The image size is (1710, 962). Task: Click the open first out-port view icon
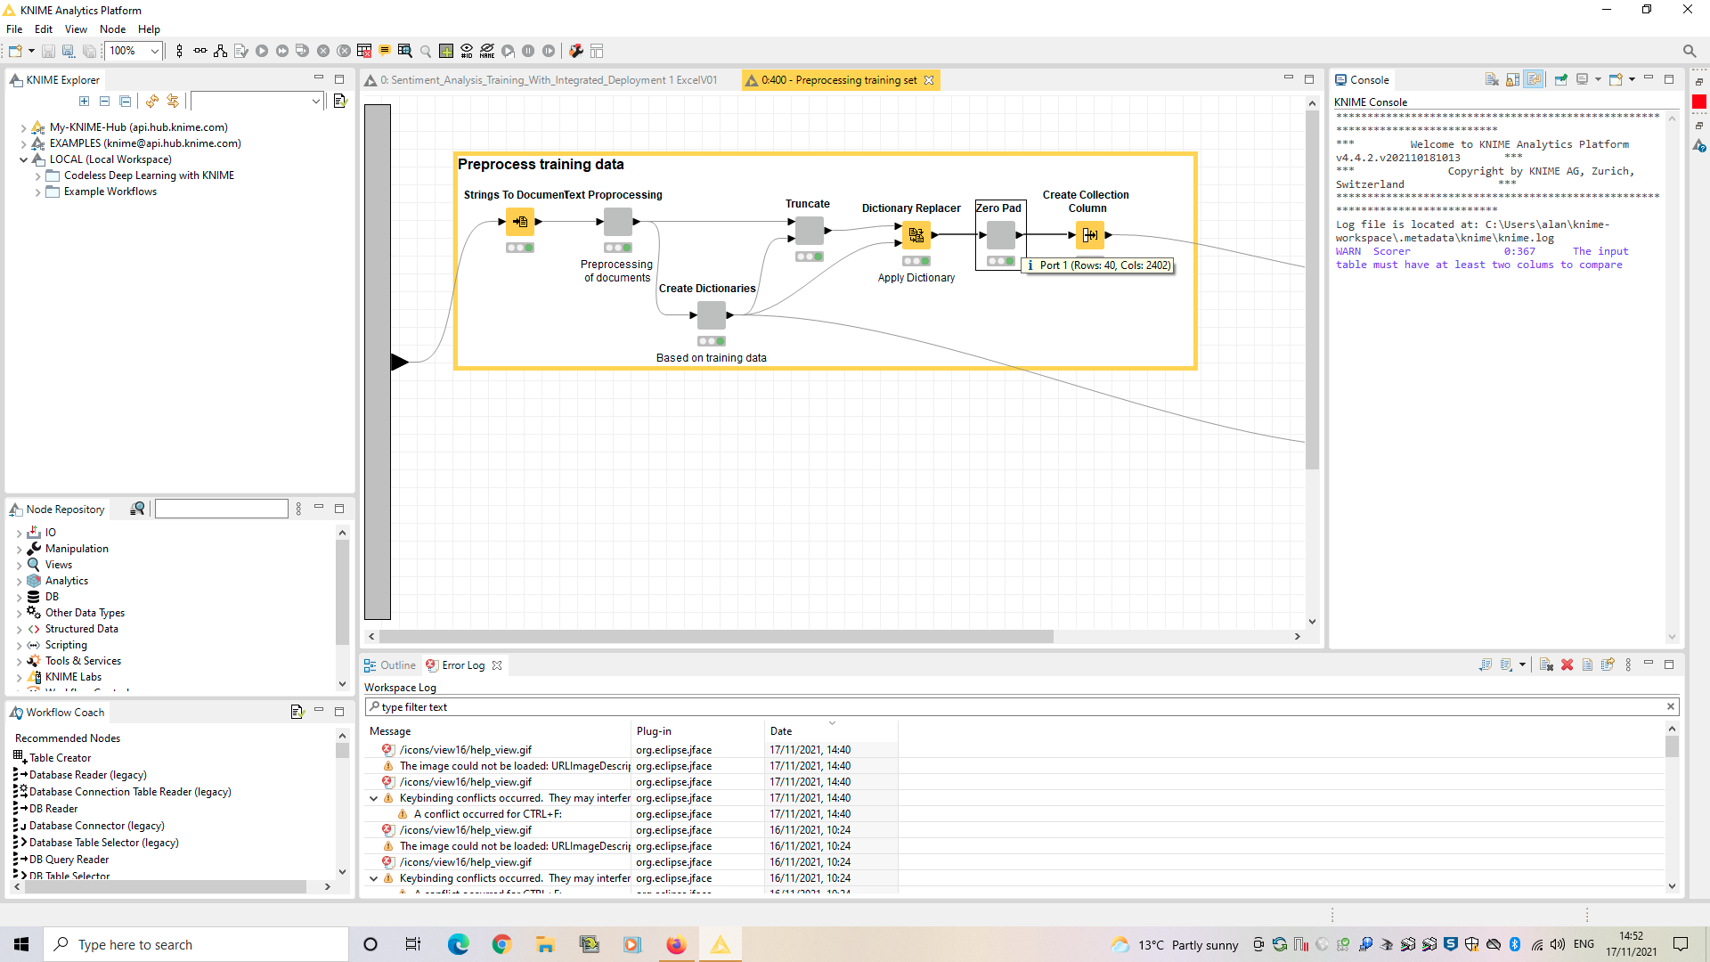[x=405, y=51]
